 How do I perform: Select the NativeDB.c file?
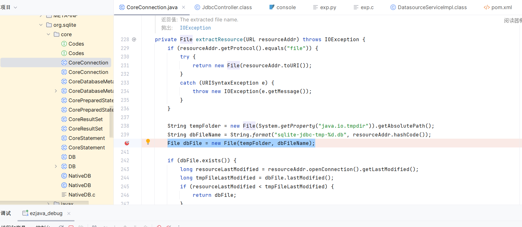click(79, 195)
